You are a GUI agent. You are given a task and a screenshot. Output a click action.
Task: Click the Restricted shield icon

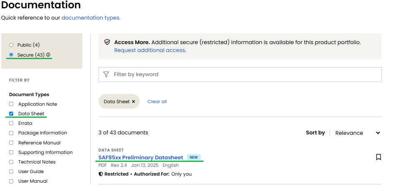(101, 174)
